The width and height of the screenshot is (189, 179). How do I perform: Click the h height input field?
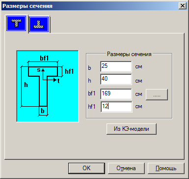(116, 79)
